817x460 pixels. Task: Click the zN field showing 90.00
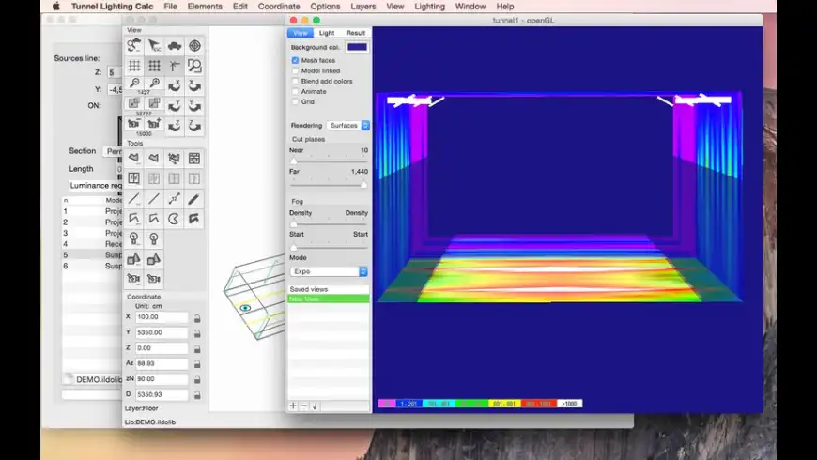pos(162,379)
